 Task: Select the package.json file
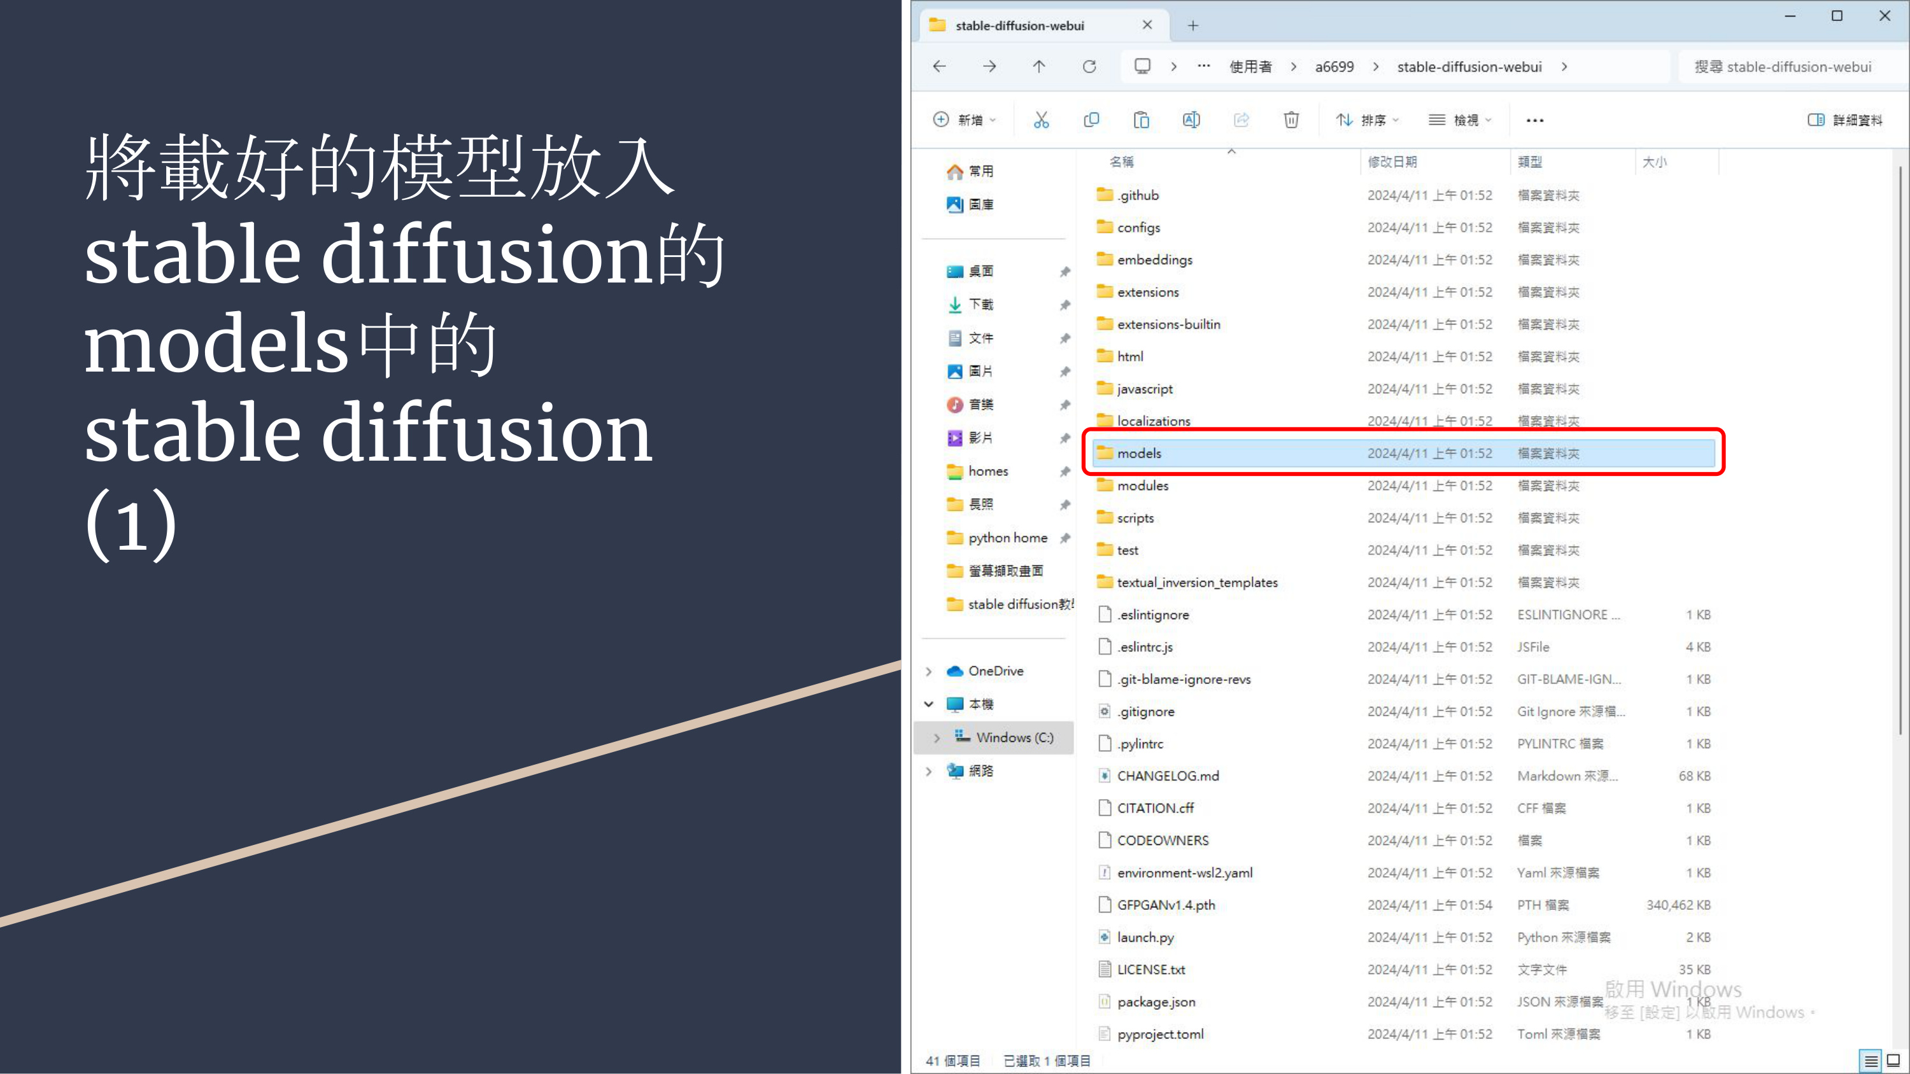pos(1404,1001)
